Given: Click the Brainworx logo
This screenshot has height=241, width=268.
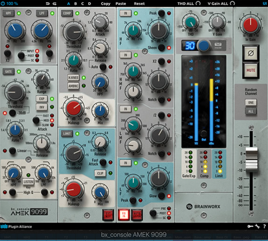Looking at the screenshot, I should click(x=203, y=207).
